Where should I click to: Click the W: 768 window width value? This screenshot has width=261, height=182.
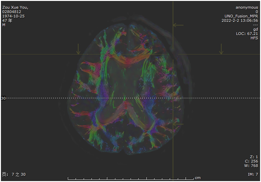click(x=251, y=166)
